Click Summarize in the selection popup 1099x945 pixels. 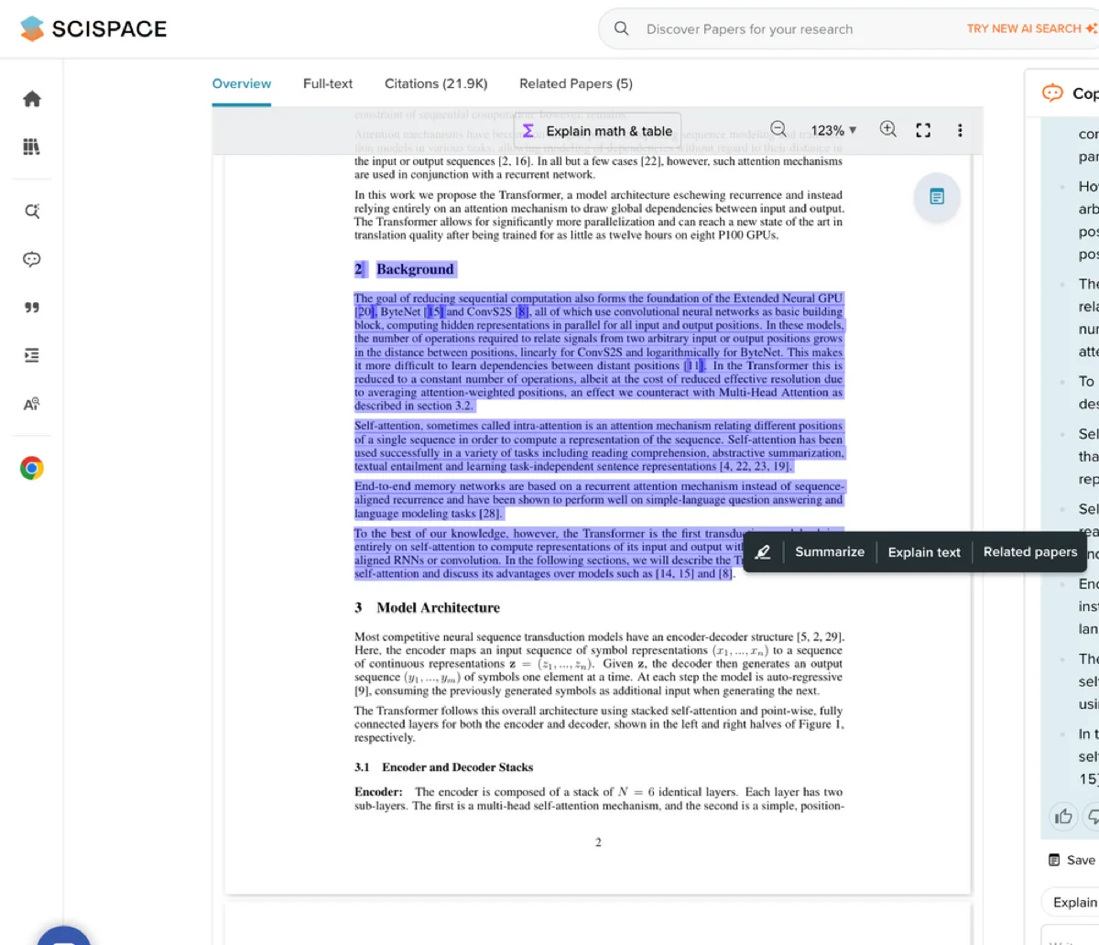point(830,551)
